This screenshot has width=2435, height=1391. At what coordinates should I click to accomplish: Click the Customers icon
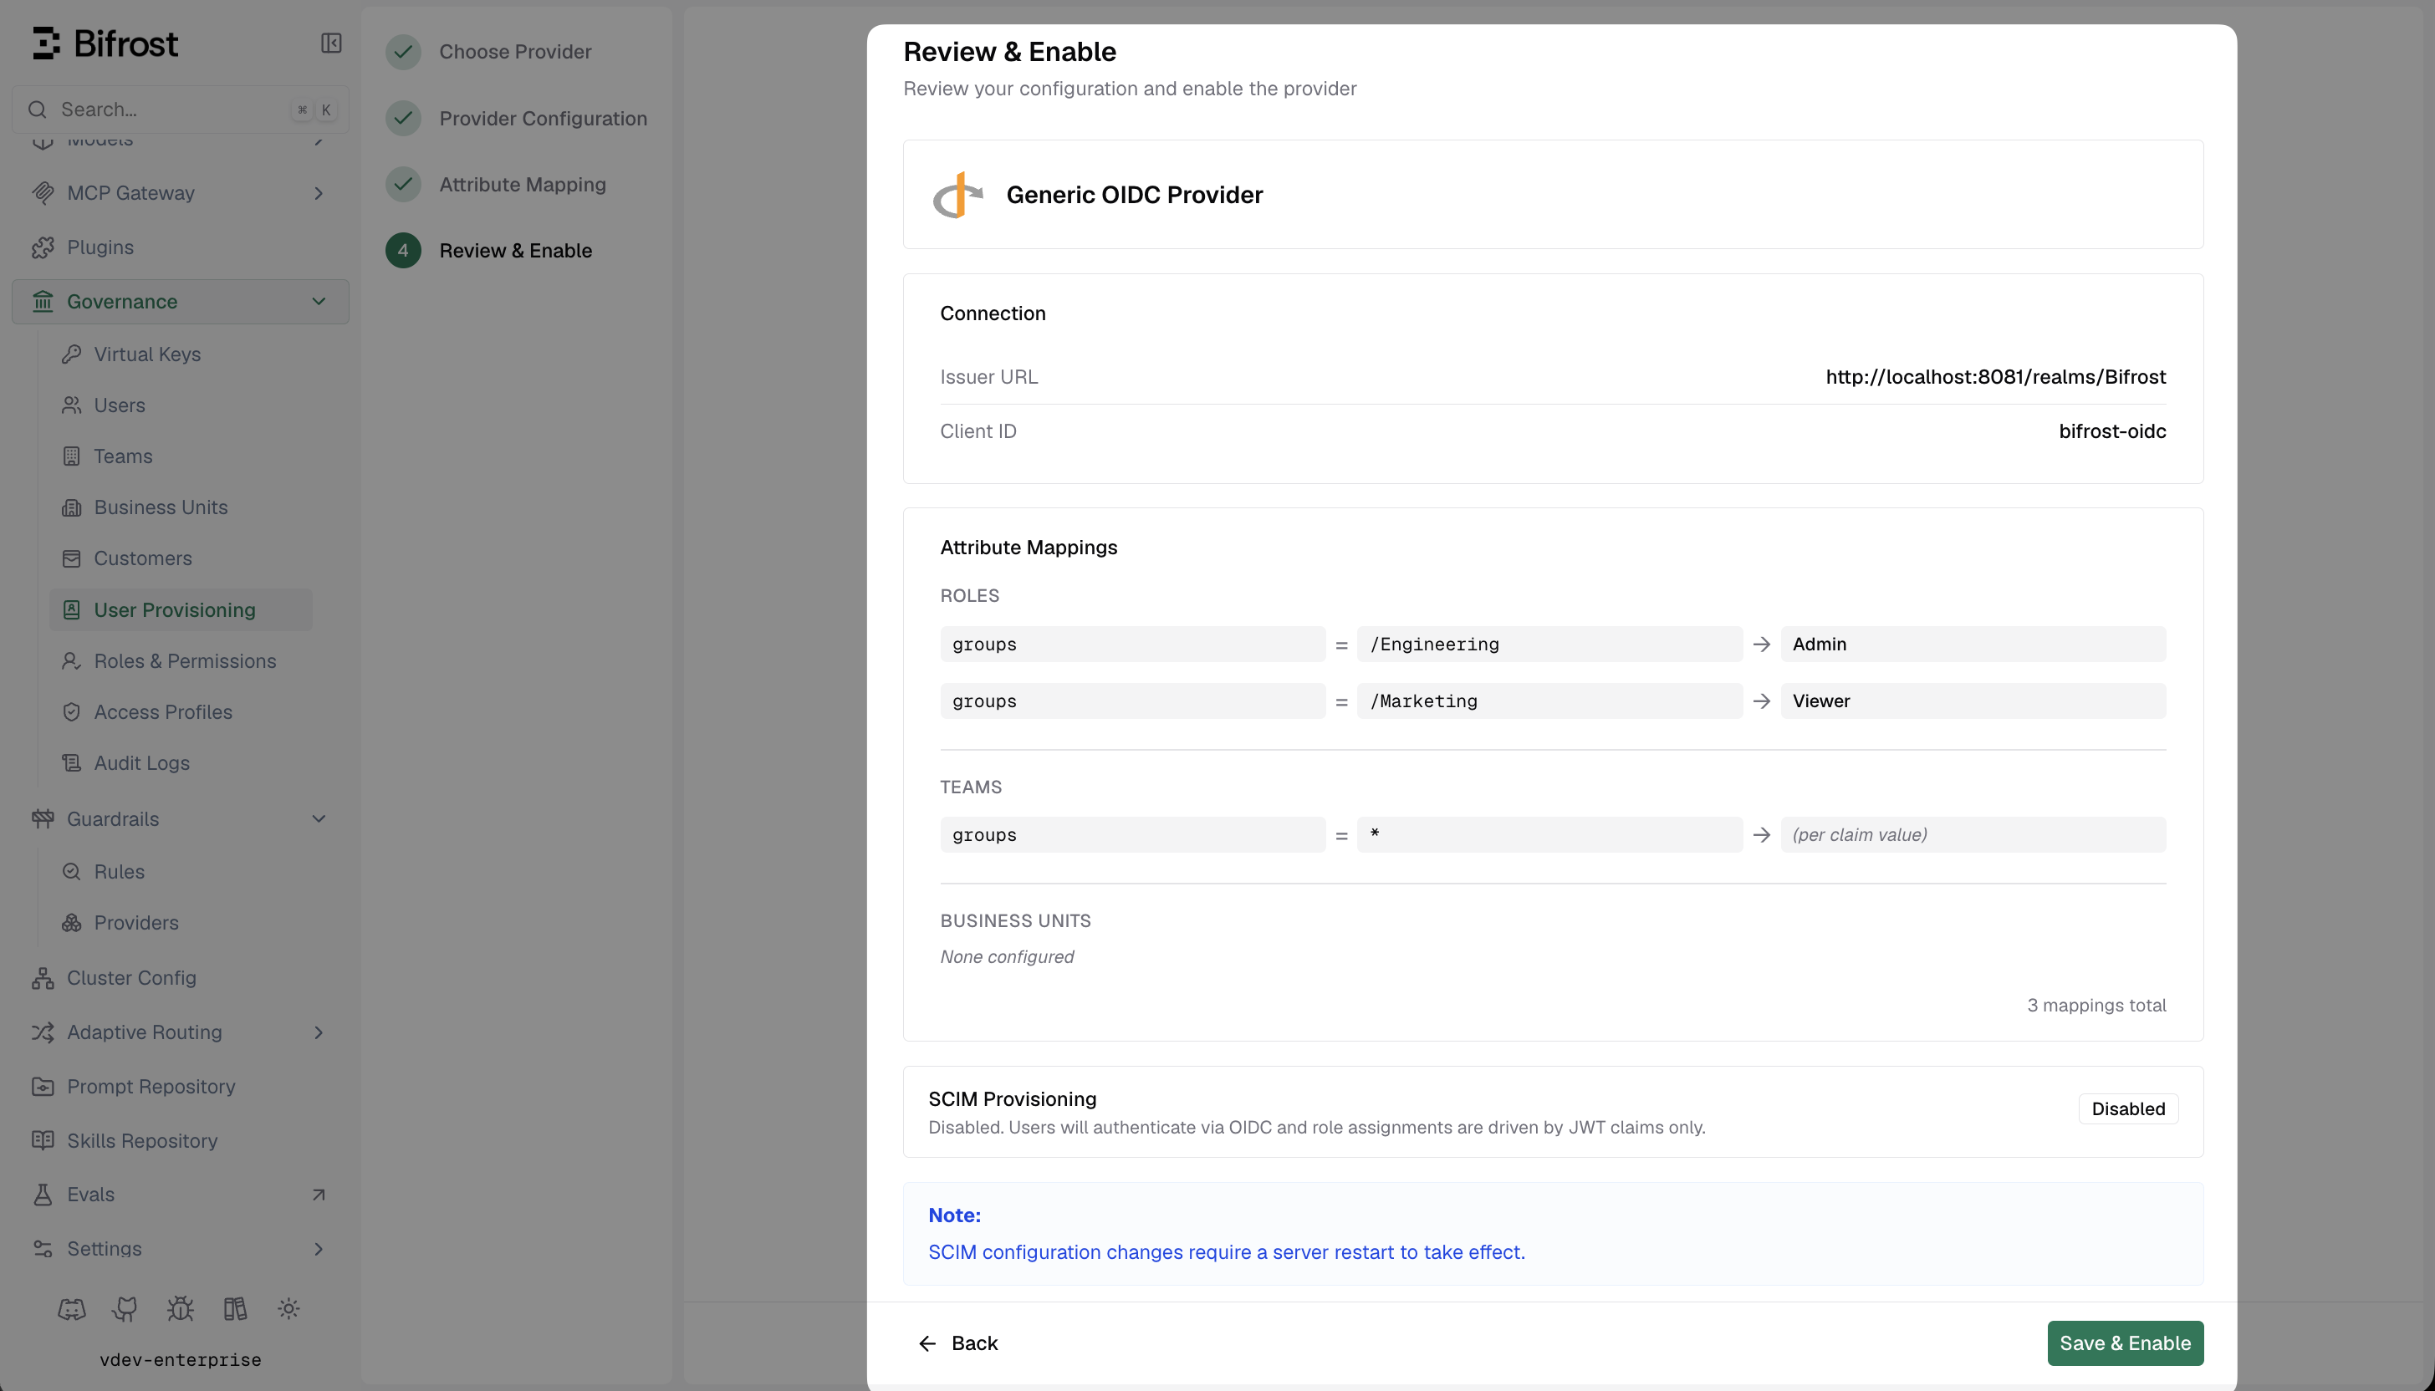72,559
